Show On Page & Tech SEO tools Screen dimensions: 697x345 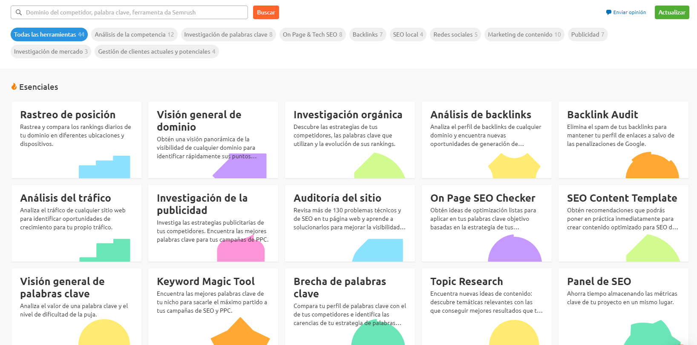pyautogui.click(x=312, y=34)
